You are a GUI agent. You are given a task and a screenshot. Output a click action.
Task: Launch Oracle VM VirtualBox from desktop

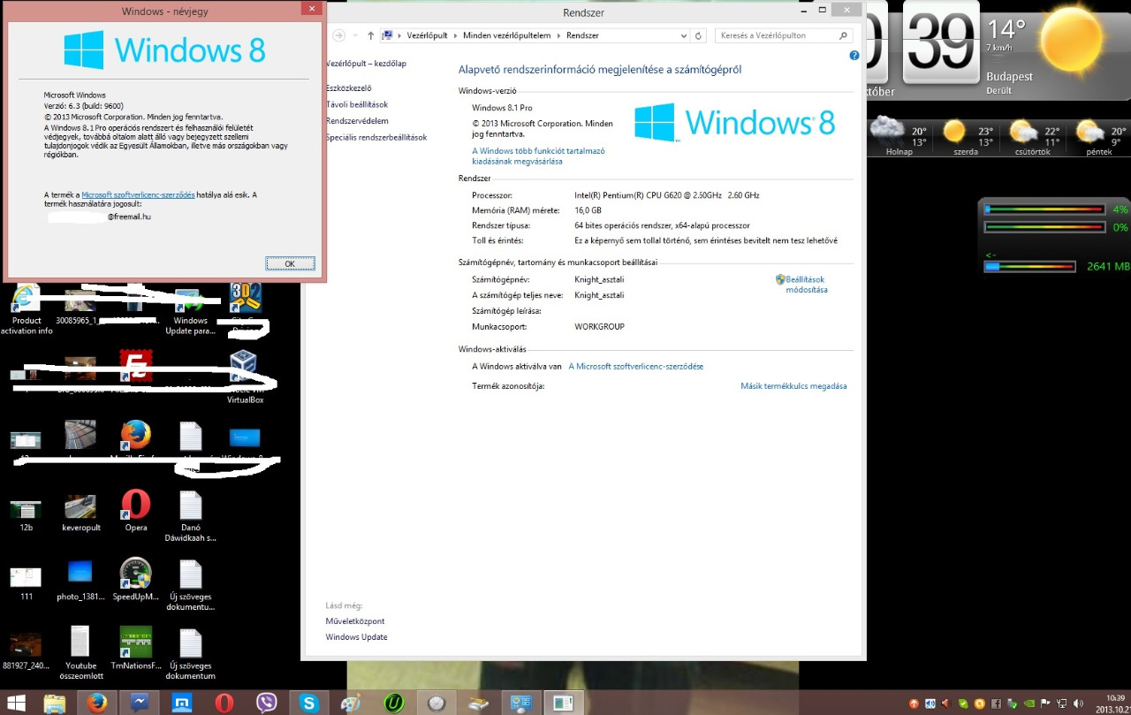[x=245, y=377]
